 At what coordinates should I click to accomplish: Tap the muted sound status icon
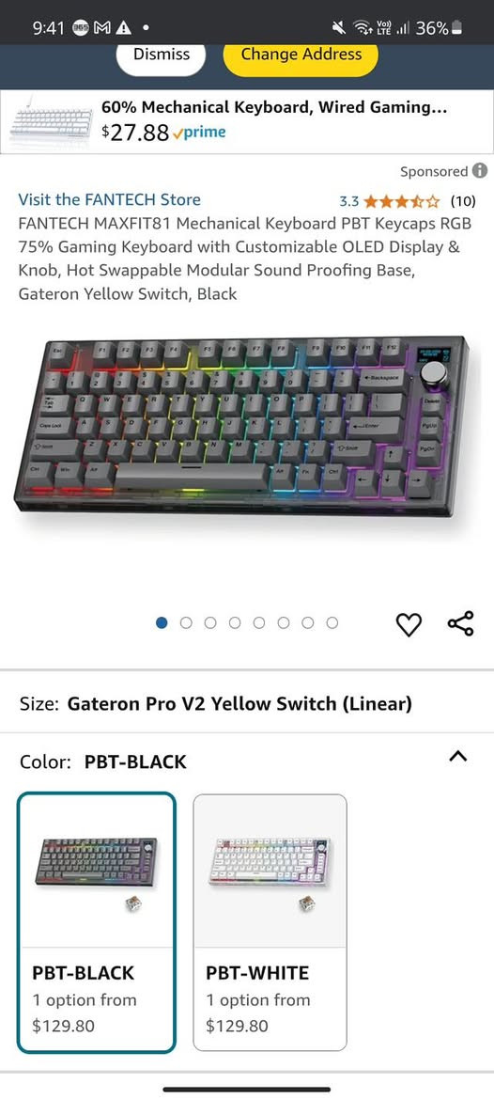(x=339, y=28)
